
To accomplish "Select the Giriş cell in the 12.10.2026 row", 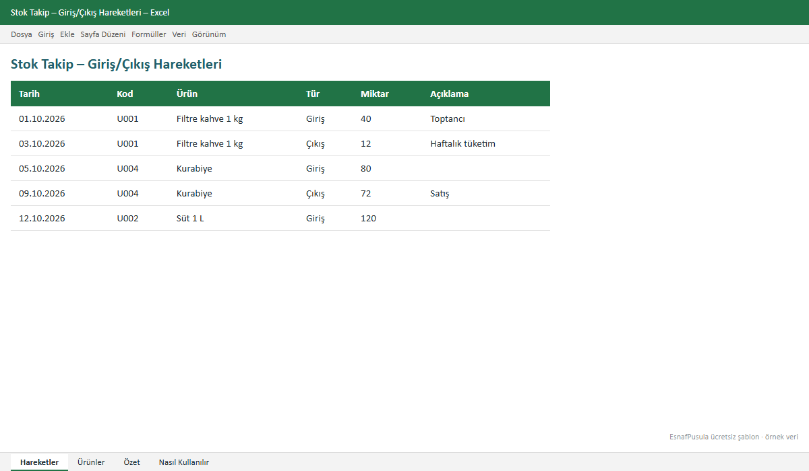I will [x=326, y=218].
